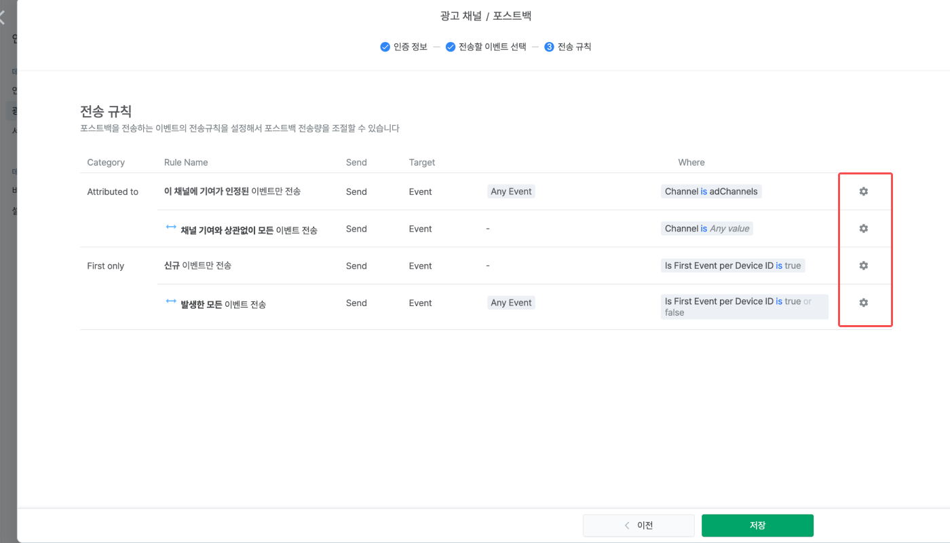Go to the 전송할 이벤트 선택 step

tap(492, 47)
